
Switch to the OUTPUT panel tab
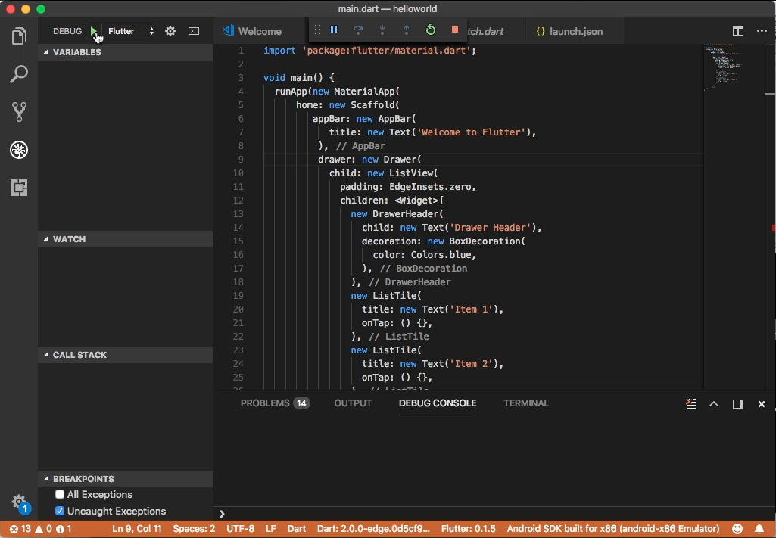pos(353,403)
